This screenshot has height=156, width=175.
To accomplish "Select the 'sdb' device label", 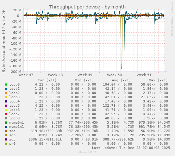I will [12, 135].
